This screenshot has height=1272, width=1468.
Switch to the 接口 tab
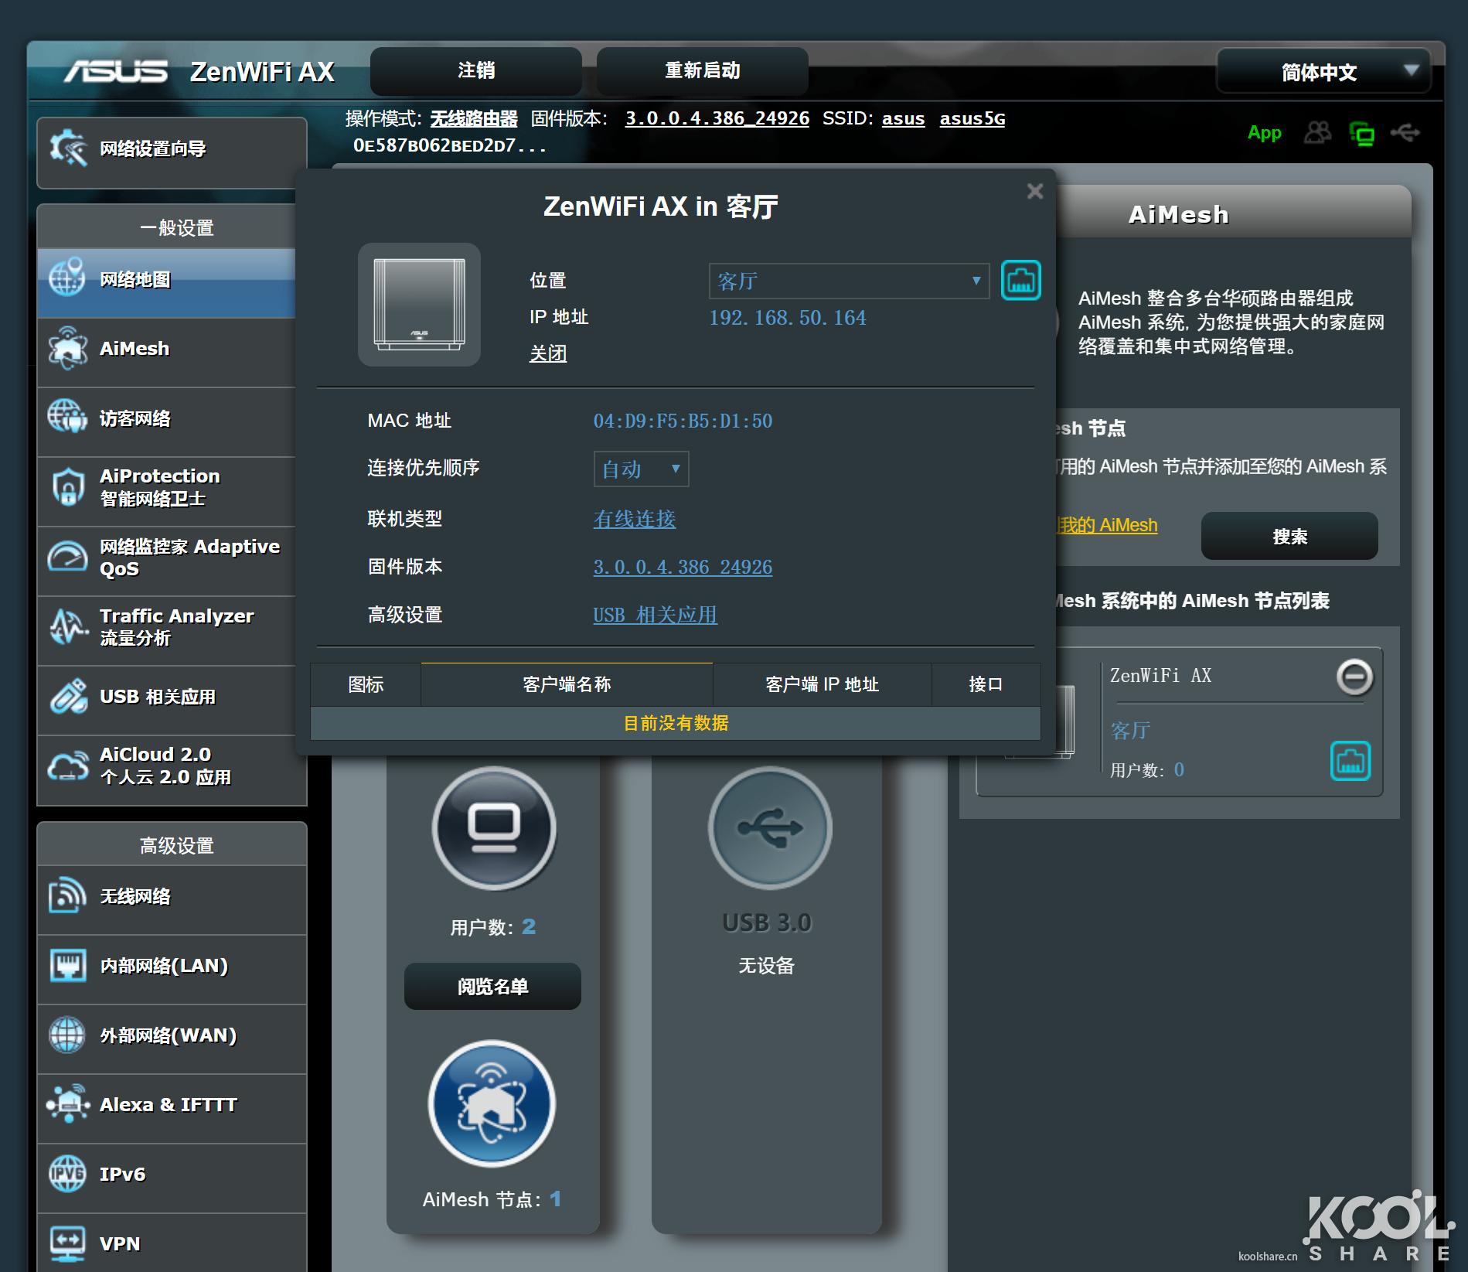click(x=986, y=684)
